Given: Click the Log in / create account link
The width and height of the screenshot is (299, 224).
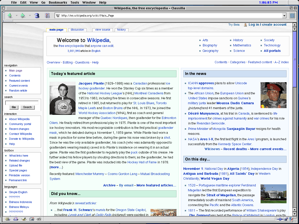Looking at the screenshot, I should tap(267, 24).
